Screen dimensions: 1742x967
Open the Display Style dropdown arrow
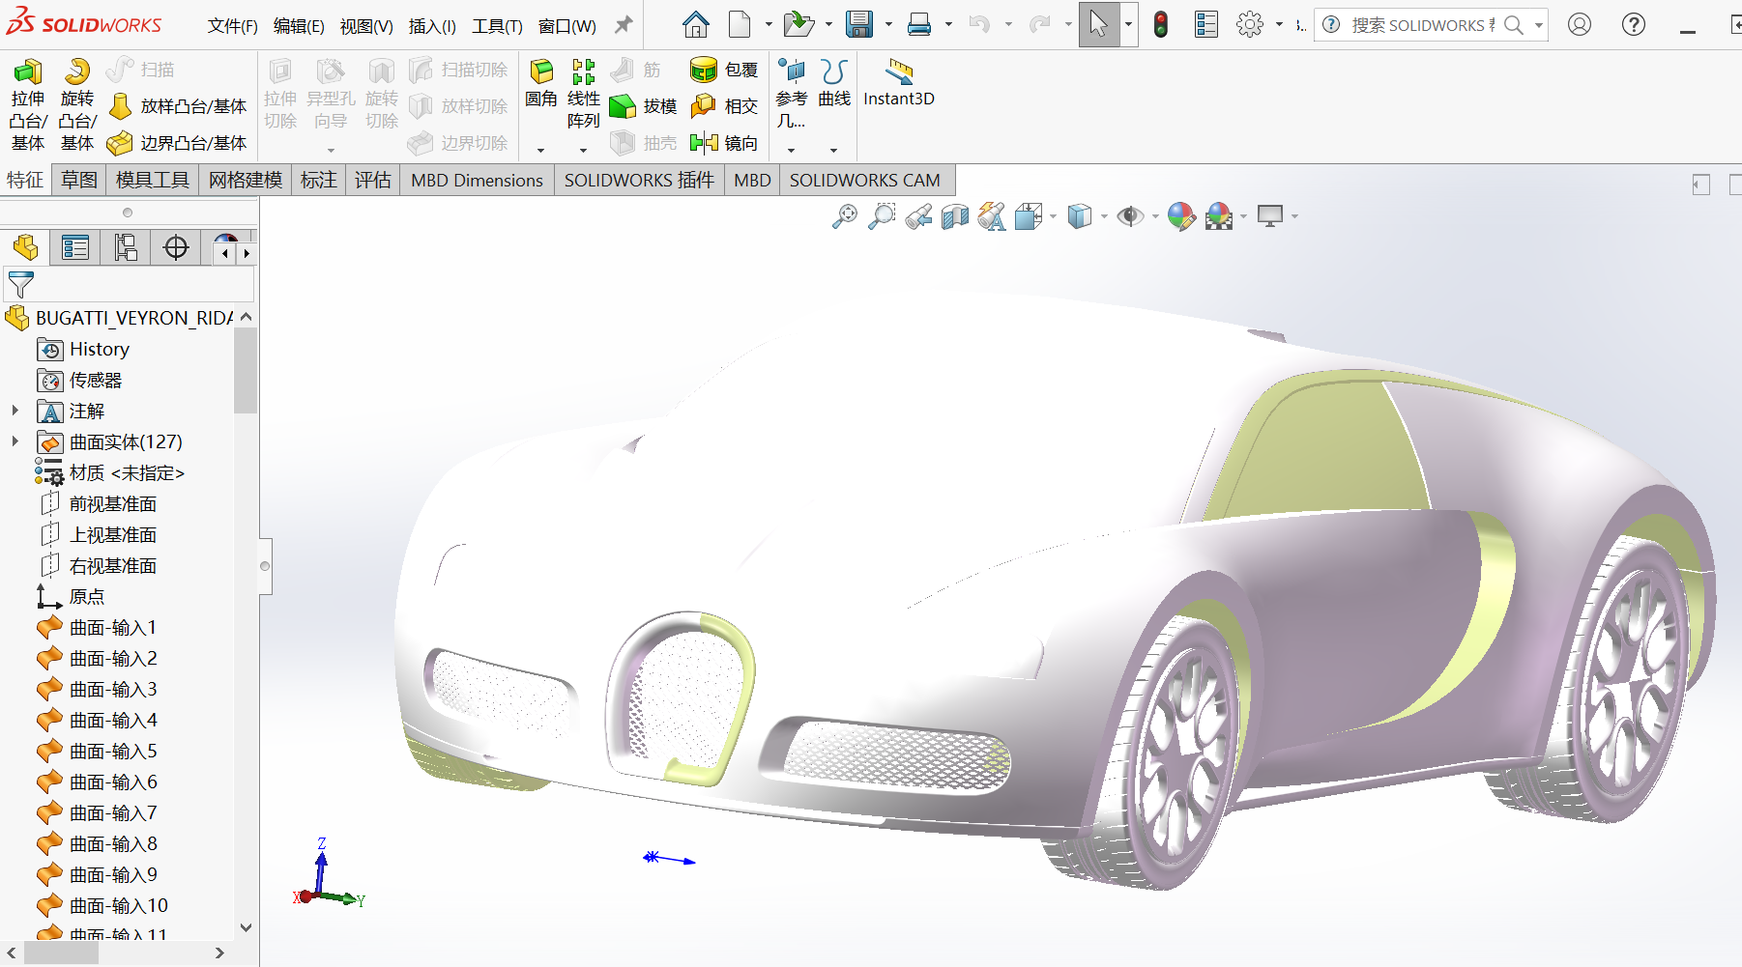1104,216
